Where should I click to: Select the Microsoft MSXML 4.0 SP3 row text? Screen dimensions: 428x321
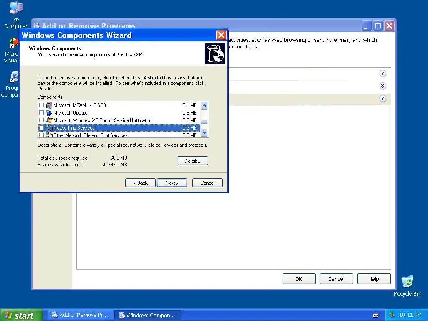pyautogui.click(x=80, y=105)
